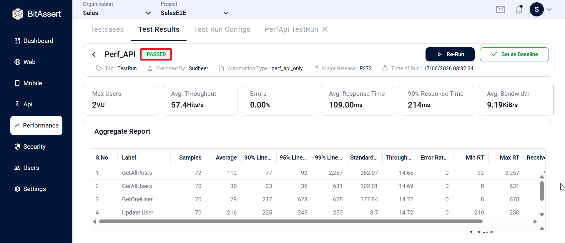The width and height of the screenshot is (565, 243).
Task: Click the scroll right arrow of table
Action: pyautogui.click(x=535, y=222)
